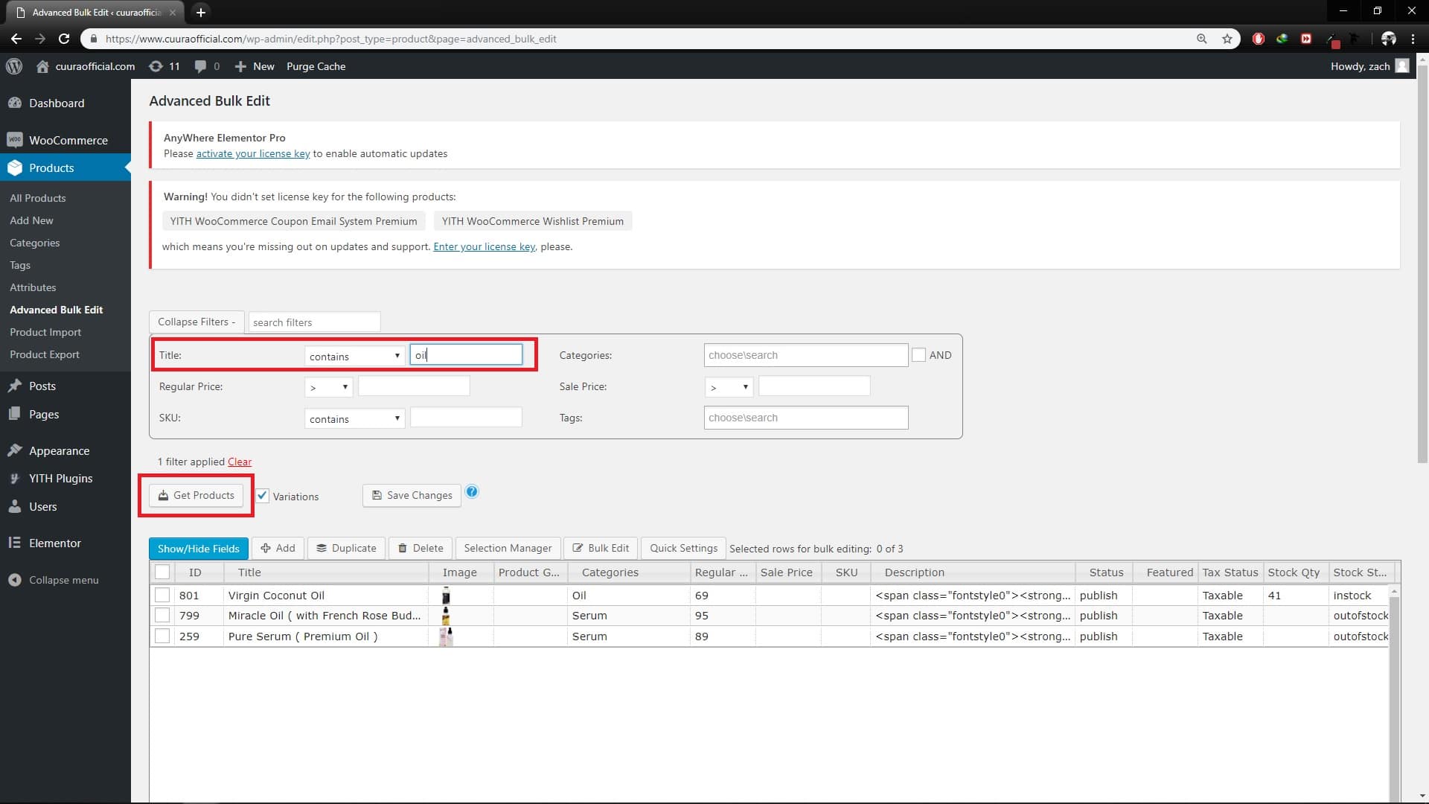This screenshot has width=1429, height=804.
Task: Click Add product button in toolbar
Action: (x=278, y=548)
